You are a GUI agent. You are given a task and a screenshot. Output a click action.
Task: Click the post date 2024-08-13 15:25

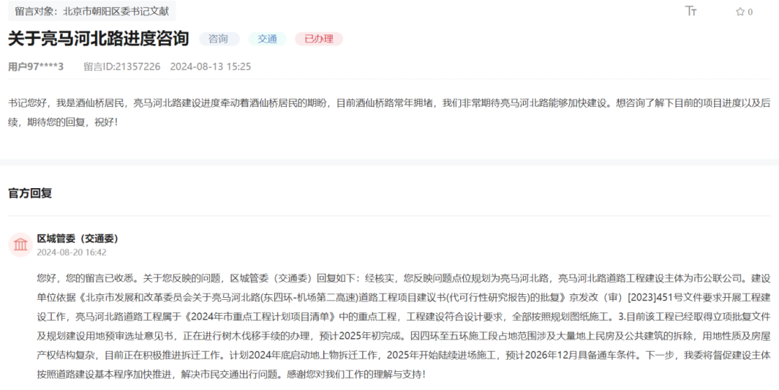click(211, 66)
